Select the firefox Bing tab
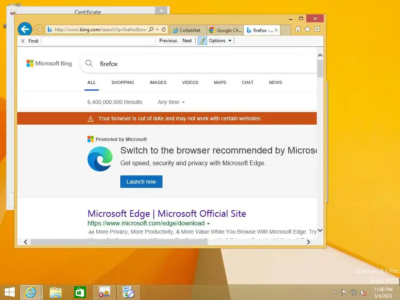The image size is (400, 300). click(x=260, y=30)
